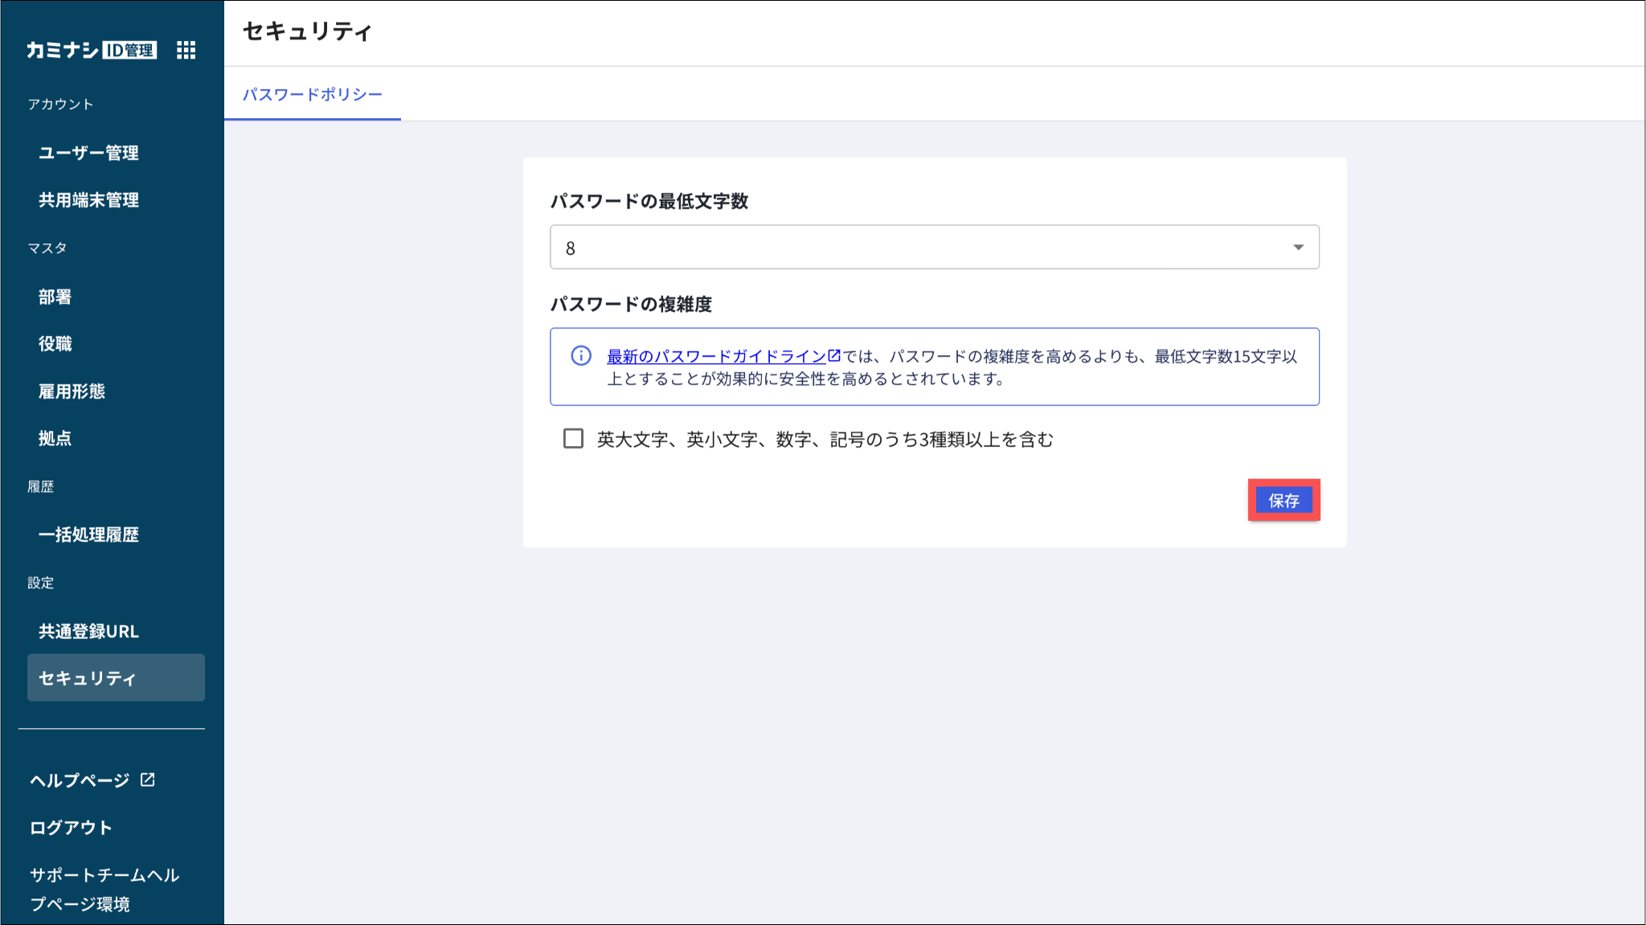Click the カミナシ ID管理 logo
The width and height of the screenshot is (1646, 925).
91,50
